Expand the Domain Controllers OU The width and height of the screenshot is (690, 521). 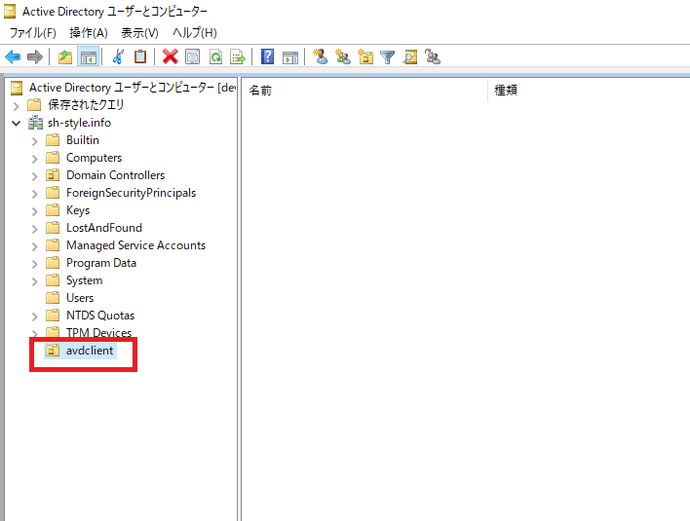tap(35, 176)
